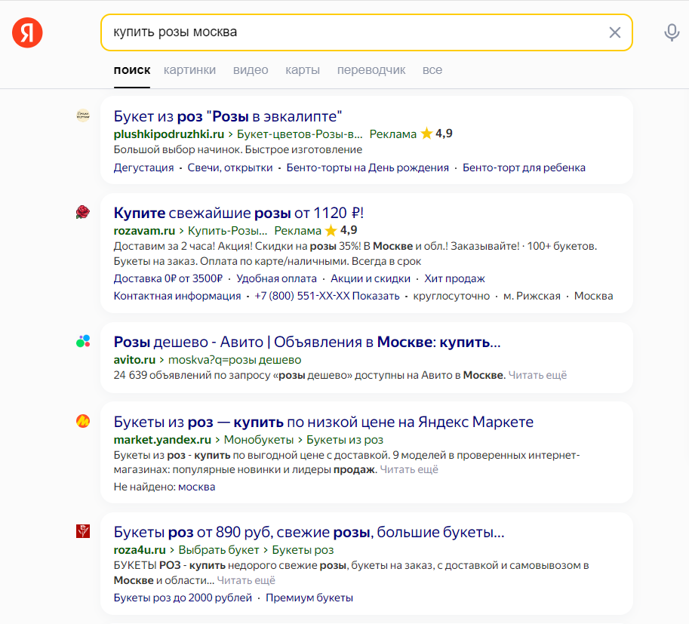Show the hidden phone number +7 (800) 551
689x624 pixels.
(x=327, y=296)
